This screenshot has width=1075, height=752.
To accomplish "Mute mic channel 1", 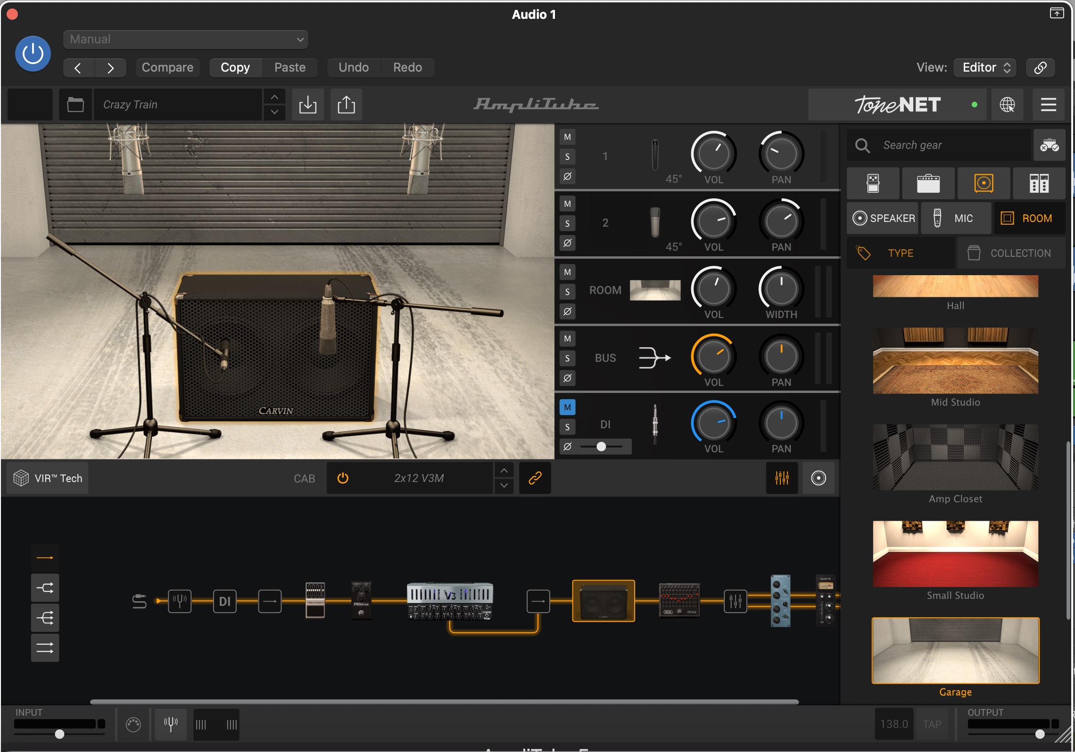I will [567, 137].
